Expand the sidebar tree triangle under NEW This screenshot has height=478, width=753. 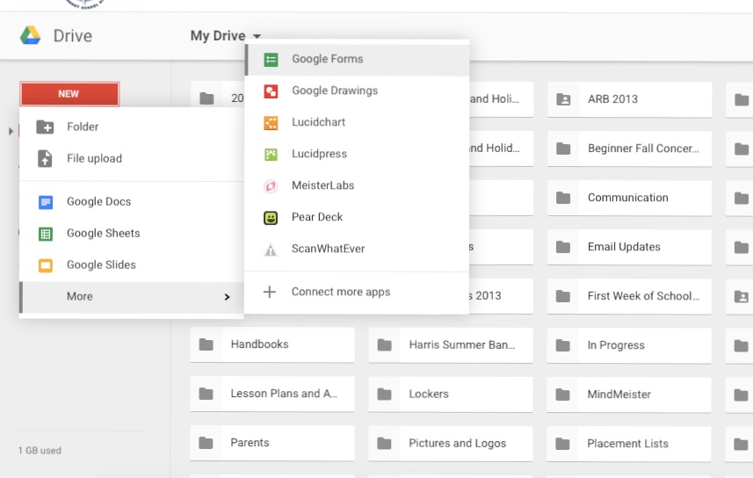pos(11,131)
